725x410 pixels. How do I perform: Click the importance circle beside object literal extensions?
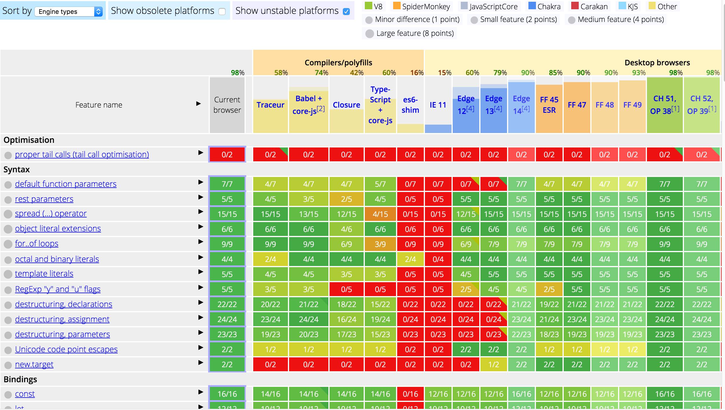(x=8, y=229)
